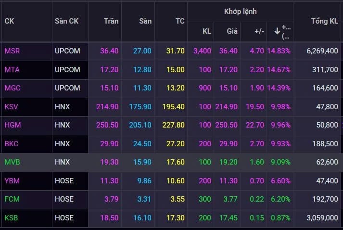Click the TC column header
The height and width of the screenshot is (230, 343).
pos(180,21)
